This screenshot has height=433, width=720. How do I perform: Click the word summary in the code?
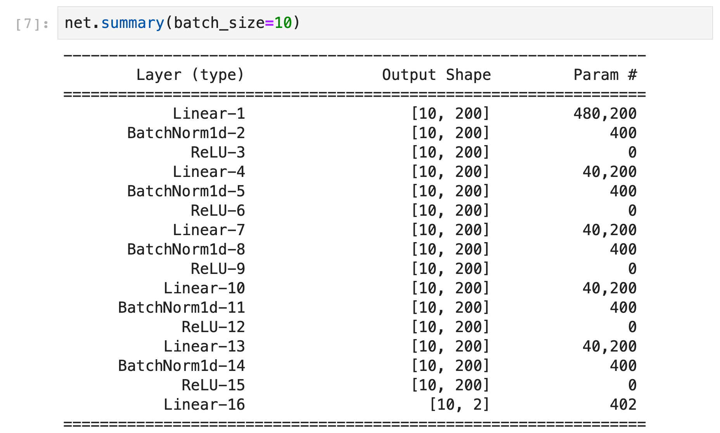133,23
